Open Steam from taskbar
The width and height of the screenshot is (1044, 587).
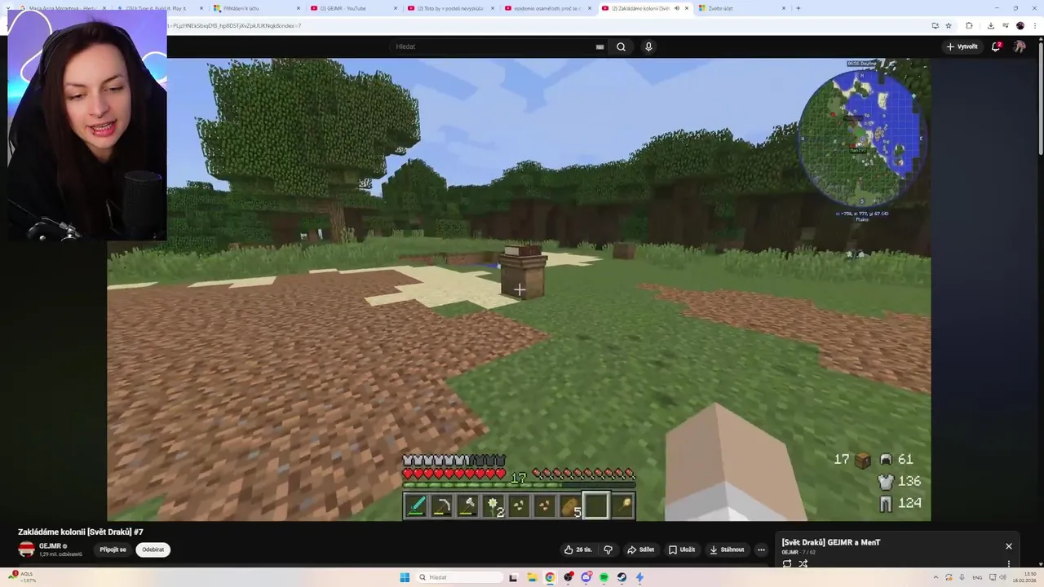pos(622,577)
